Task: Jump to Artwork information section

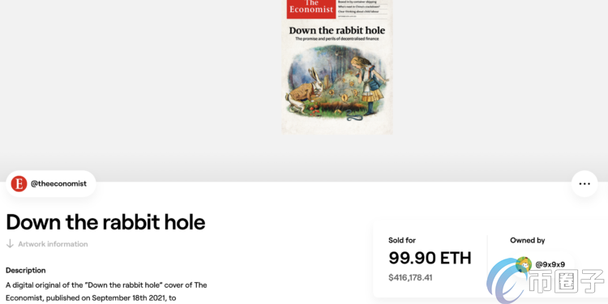Action: [x=53, y=244]
